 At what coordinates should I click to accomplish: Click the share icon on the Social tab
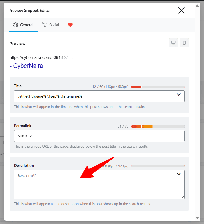[45, 25]
